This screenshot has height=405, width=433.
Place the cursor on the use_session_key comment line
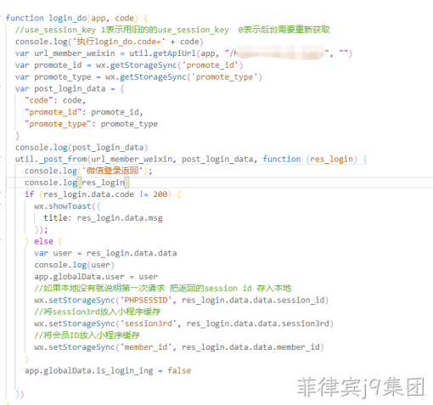[x=172, y=30]
